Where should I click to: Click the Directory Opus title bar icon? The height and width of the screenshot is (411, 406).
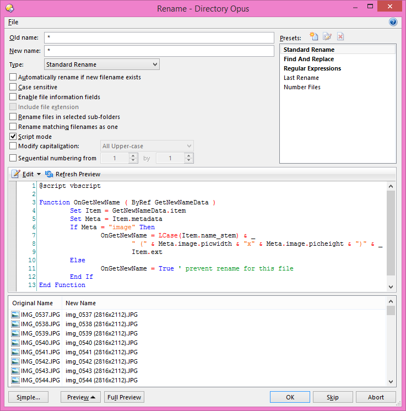click(9, 8)
